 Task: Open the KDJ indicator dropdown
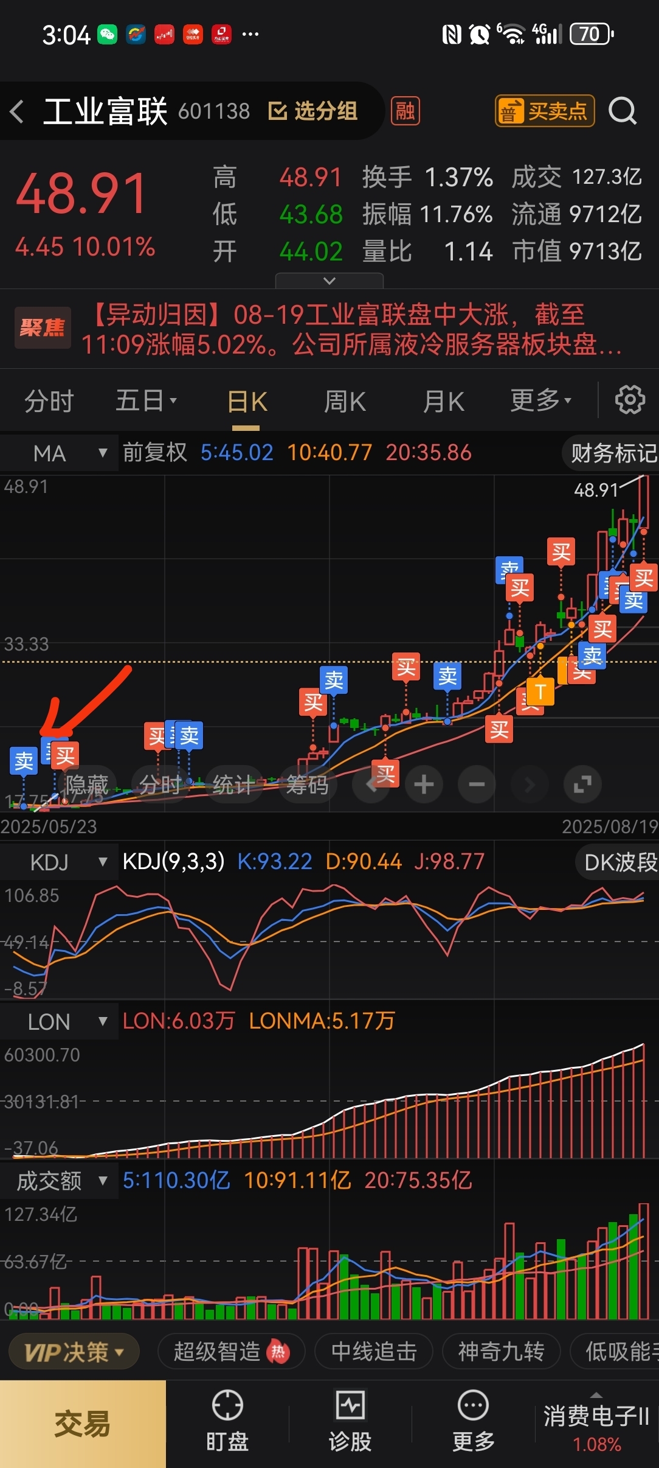click(x=59, y=862)
